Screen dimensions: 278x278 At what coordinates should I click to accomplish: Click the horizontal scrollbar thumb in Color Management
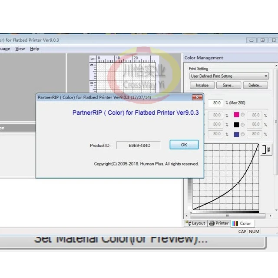228,216
